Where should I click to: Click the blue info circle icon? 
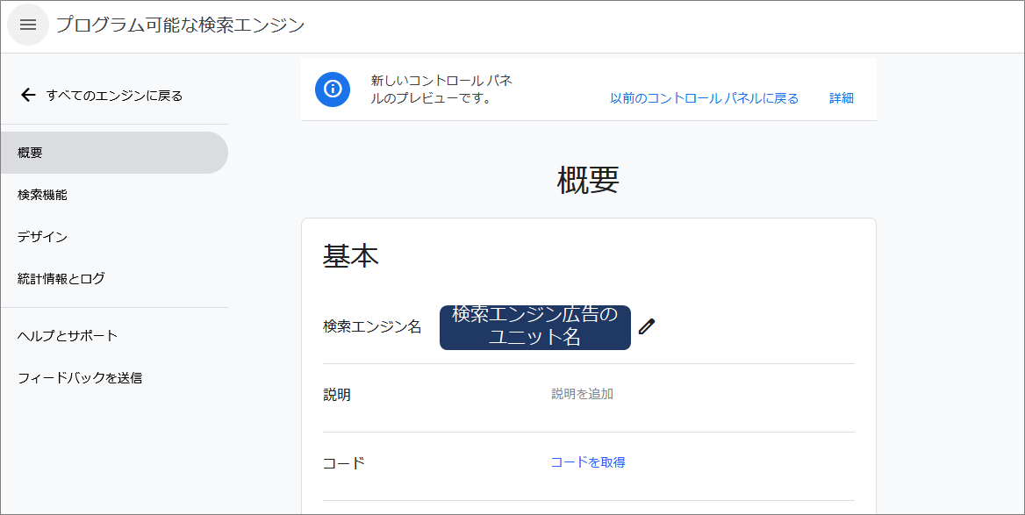tap(333, 89)
